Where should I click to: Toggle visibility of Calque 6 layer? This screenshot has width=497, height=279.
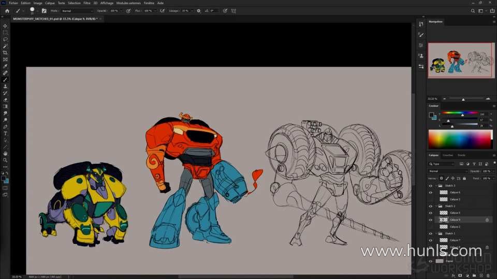[430, 192]
